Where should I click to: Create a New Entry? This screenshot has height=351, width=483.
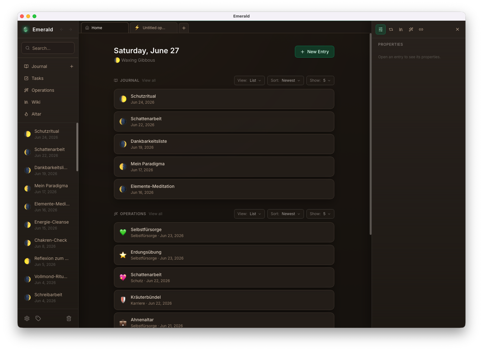pyautogui.click(x=315, y=52)
